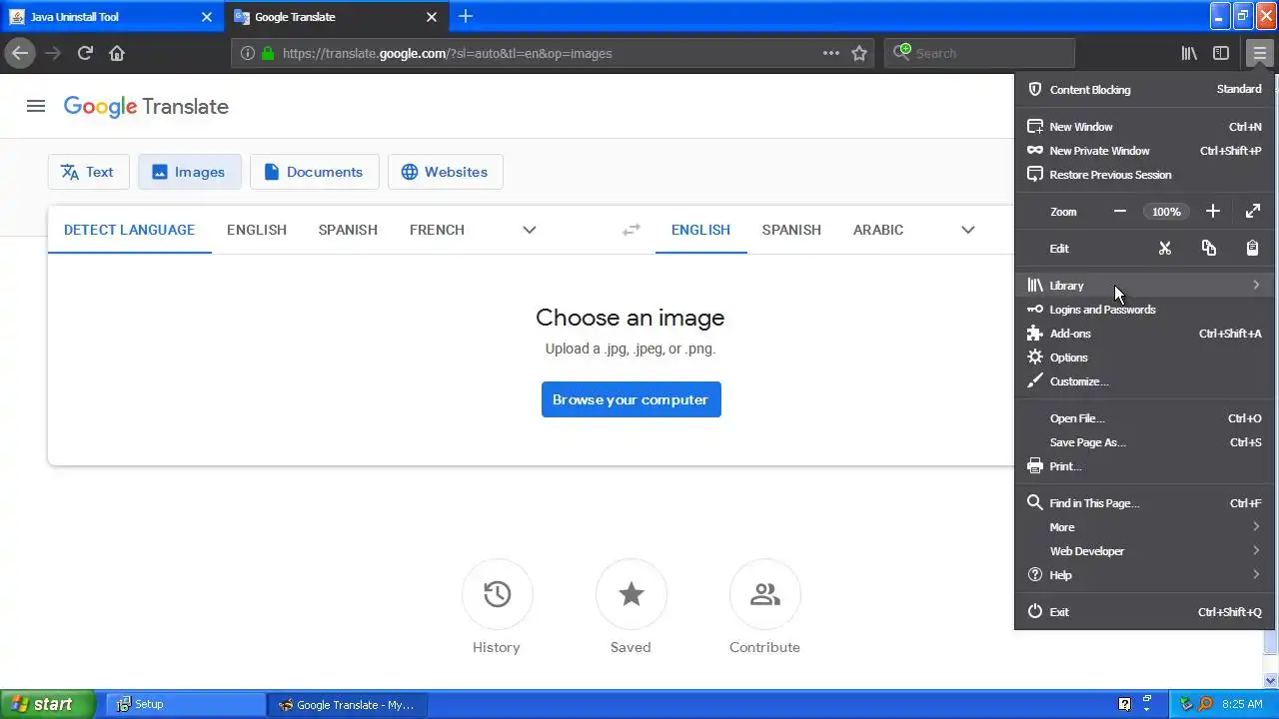This screenshot has height=719, width=1279.
Task: Choose Print... menu entry
Action: click(1144, 466)
